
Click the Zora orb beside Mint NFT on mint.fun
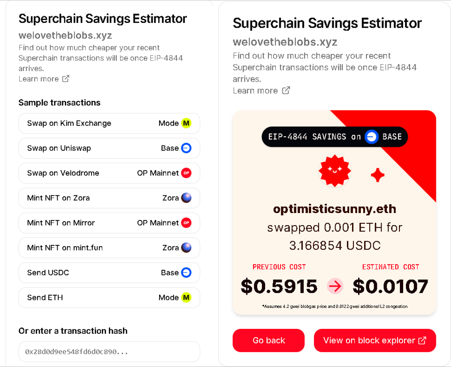(186, 248)
